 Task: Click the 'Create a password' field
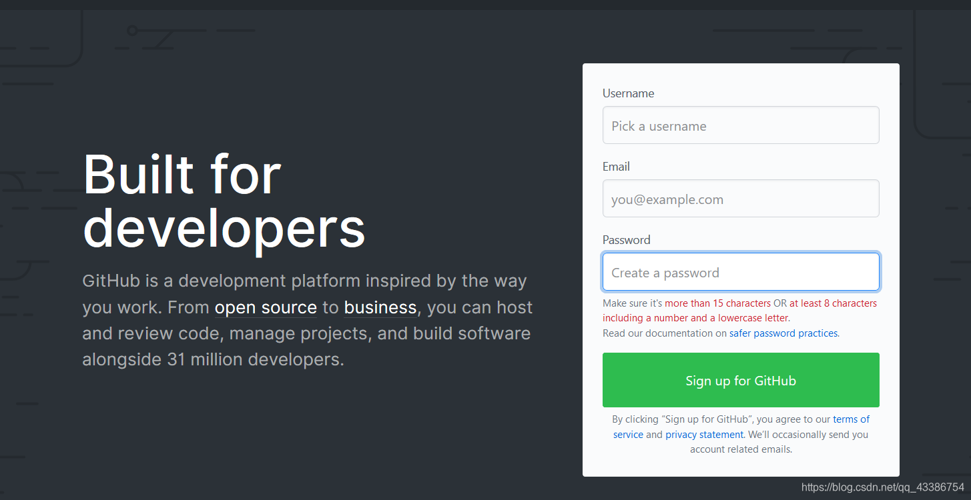click(741, 272)
